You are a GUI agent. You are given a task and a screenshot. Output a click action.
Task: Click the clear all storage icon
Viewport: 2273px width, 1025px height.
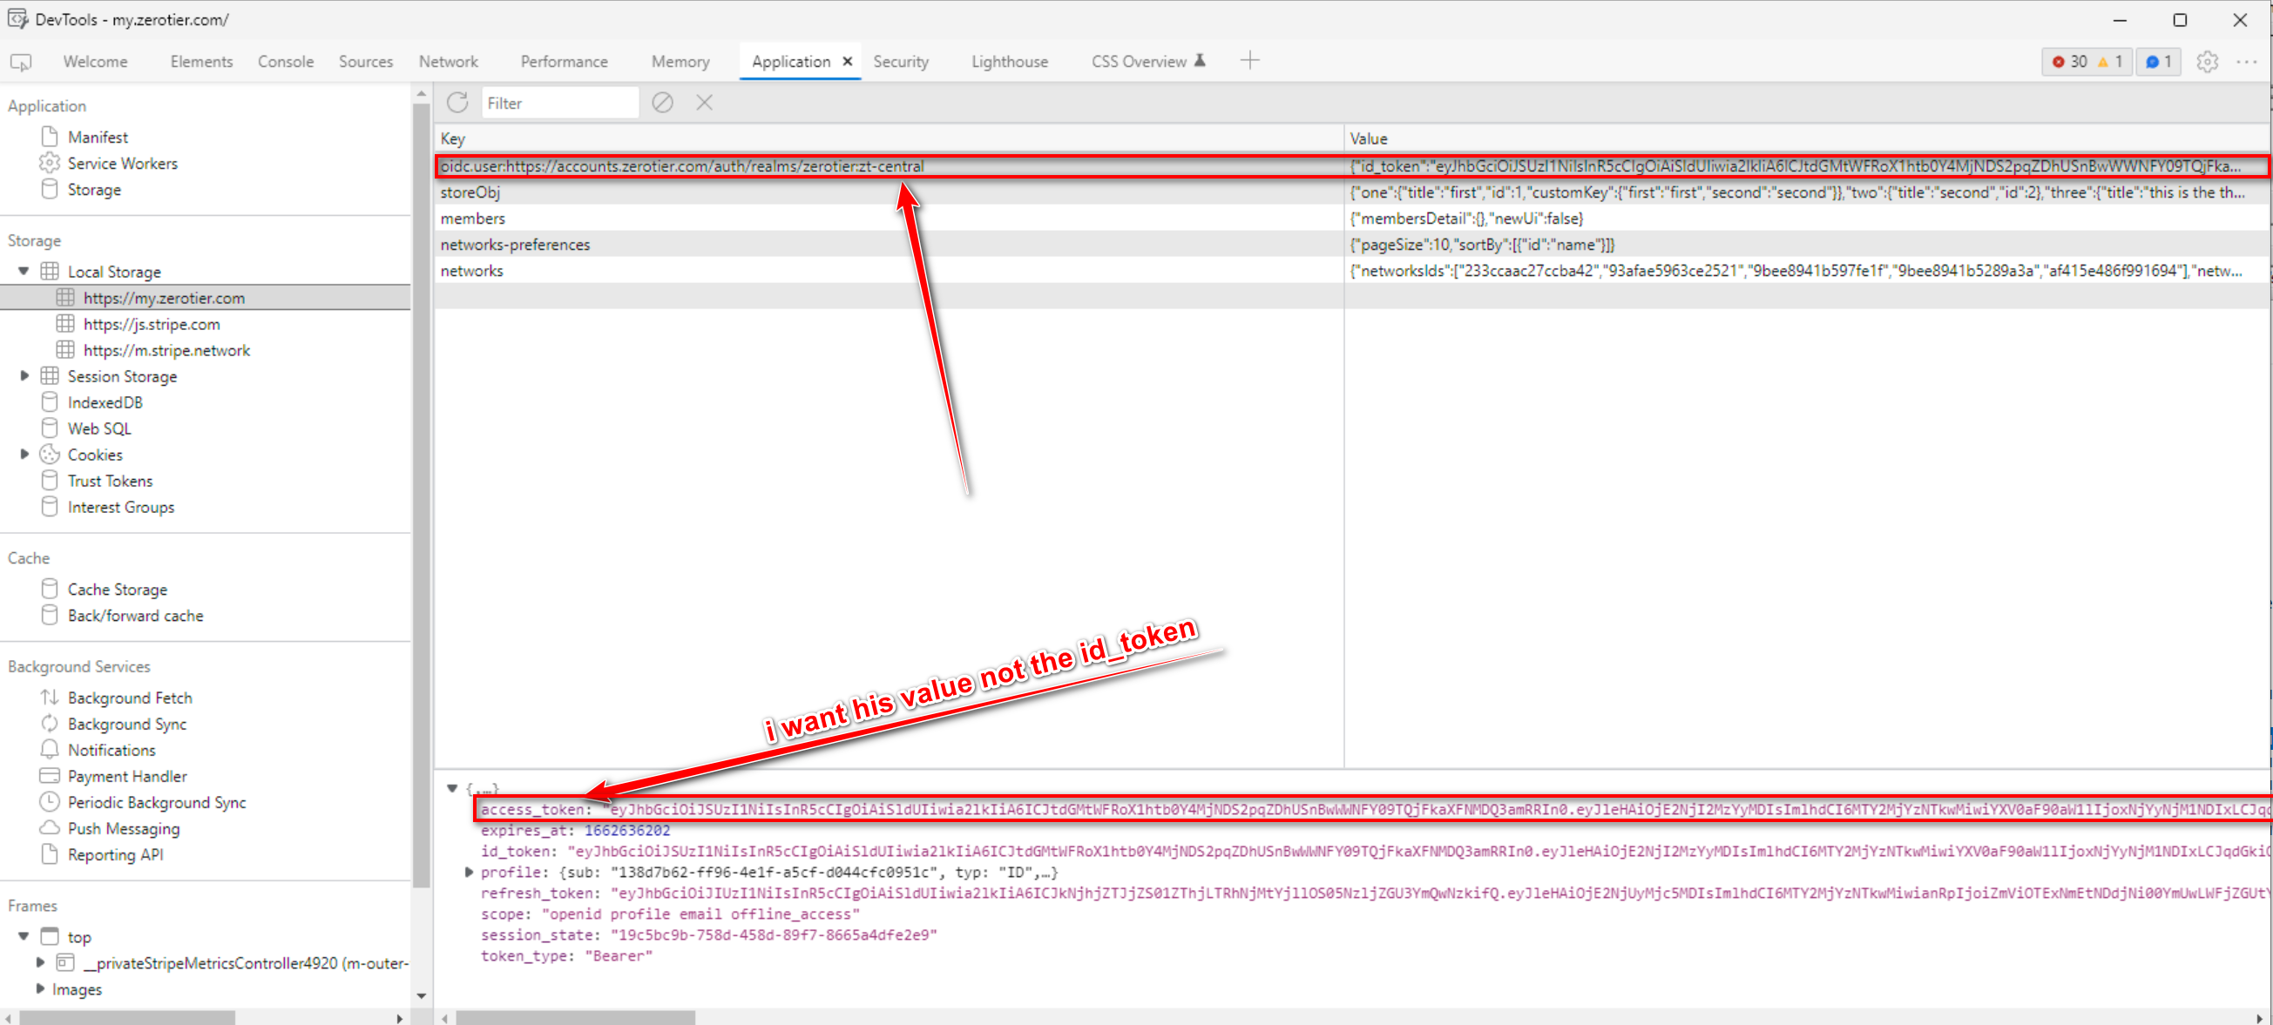click(662, 104)
